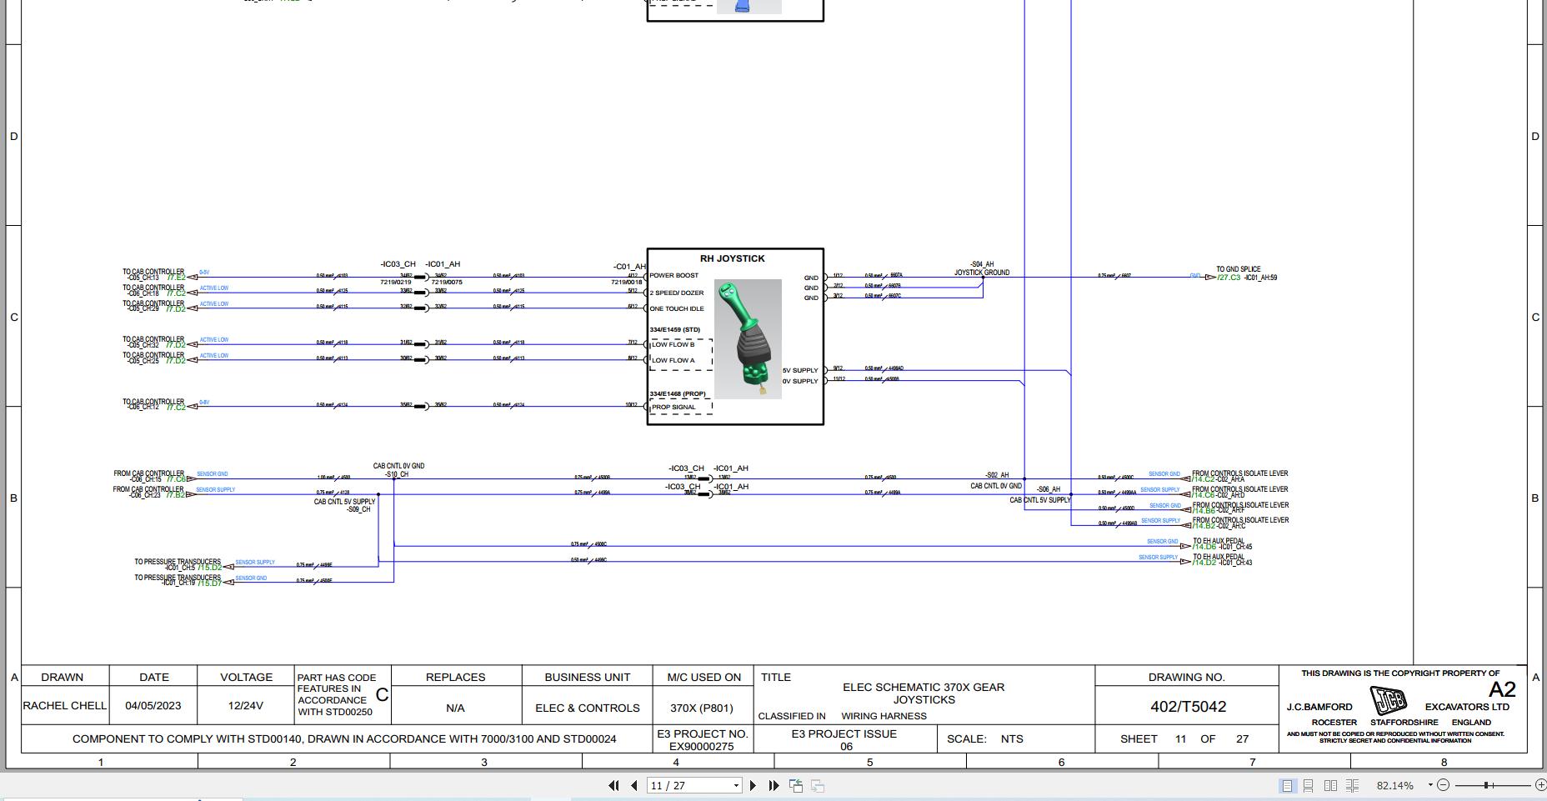This screenshot has width=1547, height=801.
Task: Follow the /7.B2 sensor supply link
Action: [176, 494]
